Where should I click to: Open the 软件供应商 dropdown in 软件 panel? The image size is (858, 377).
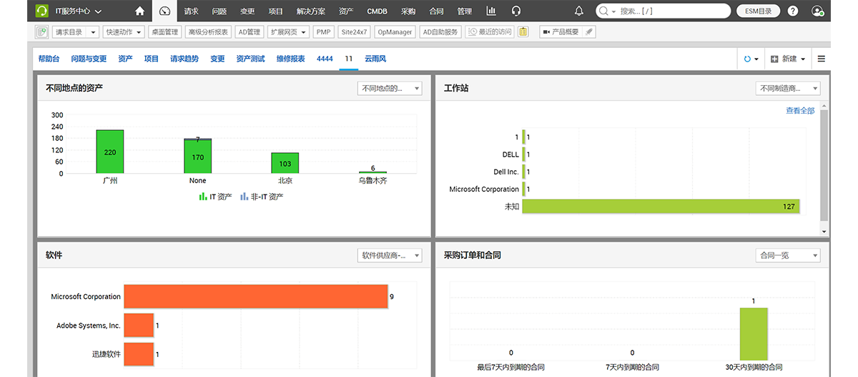pyautogui.click(x=390, y=255)
